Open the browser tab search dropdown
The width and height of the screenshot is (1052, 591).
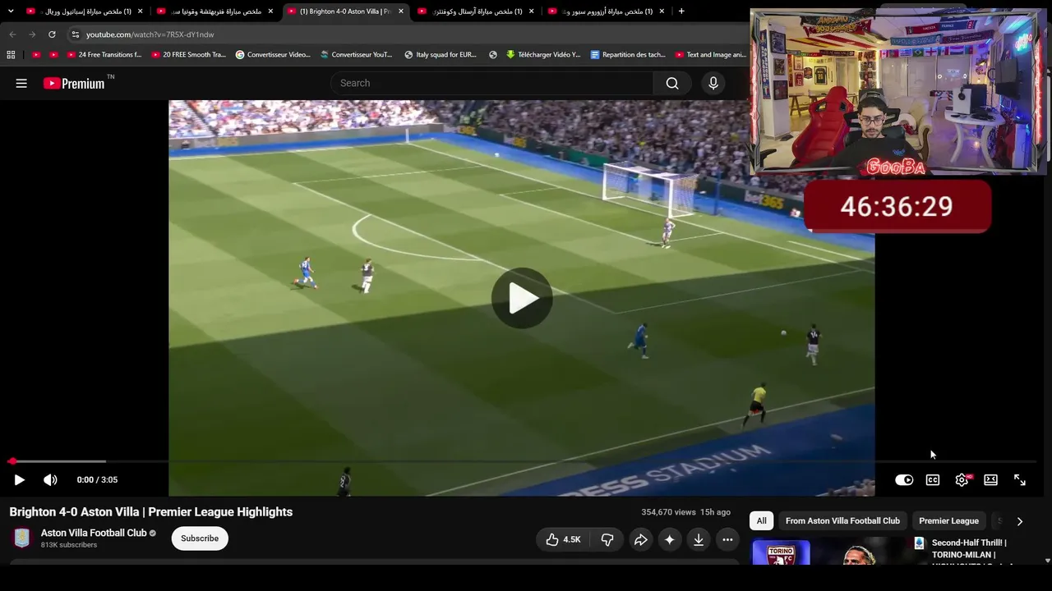click(x=11, y=11)
